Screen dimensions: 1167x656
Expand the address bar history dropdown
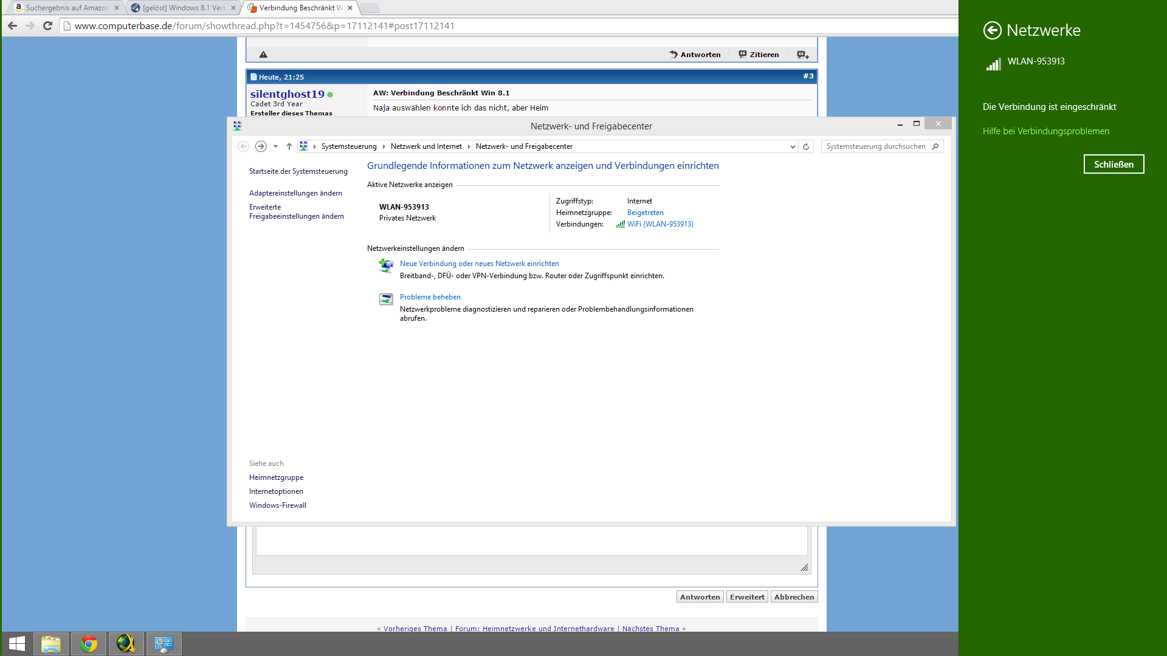coord(793,146)
